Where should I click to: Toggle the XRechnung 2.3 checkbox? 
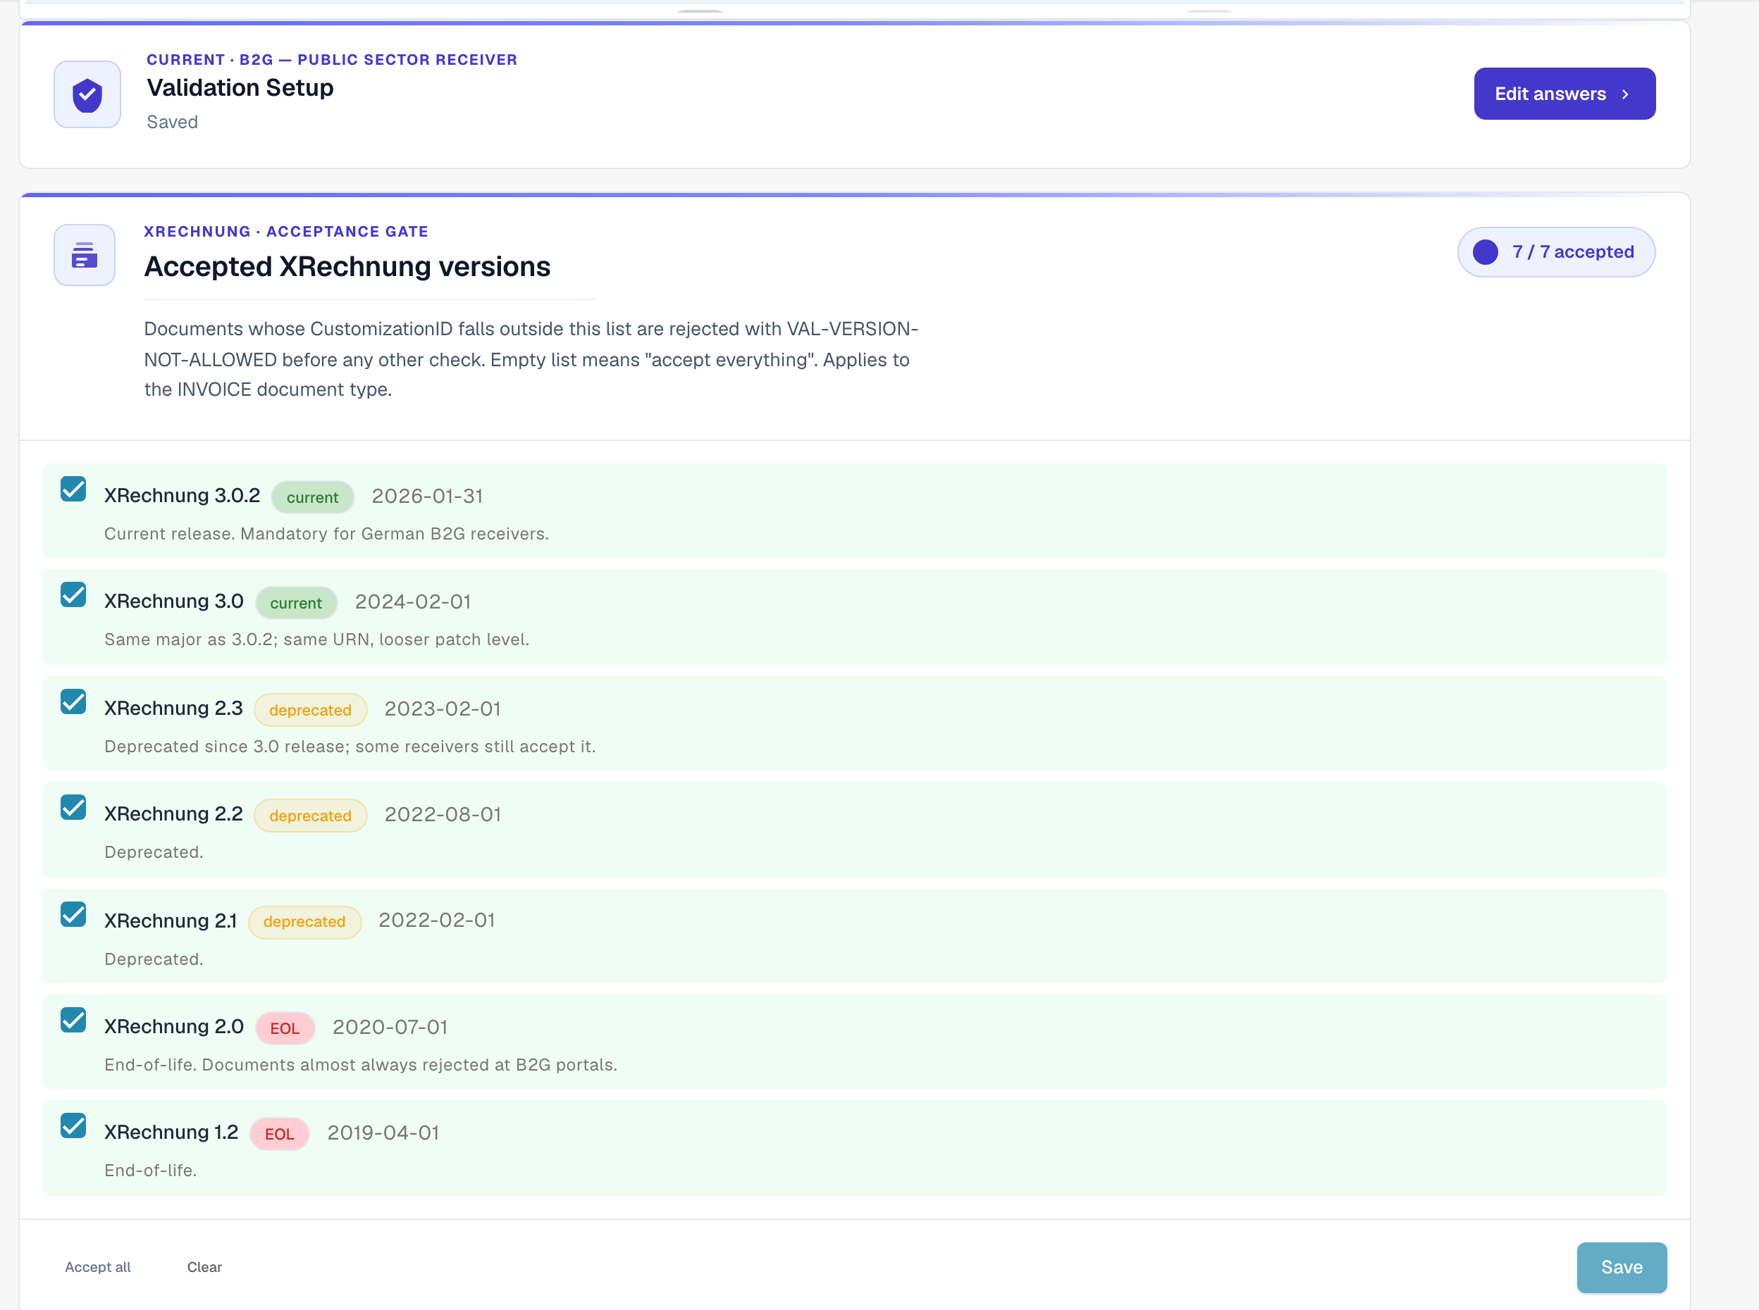click(x=73, y=701)
